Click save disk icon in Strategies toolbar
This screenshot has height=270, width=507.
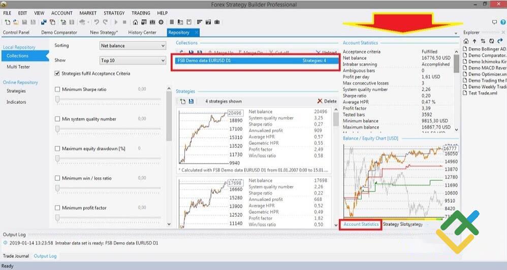(191, 101)
